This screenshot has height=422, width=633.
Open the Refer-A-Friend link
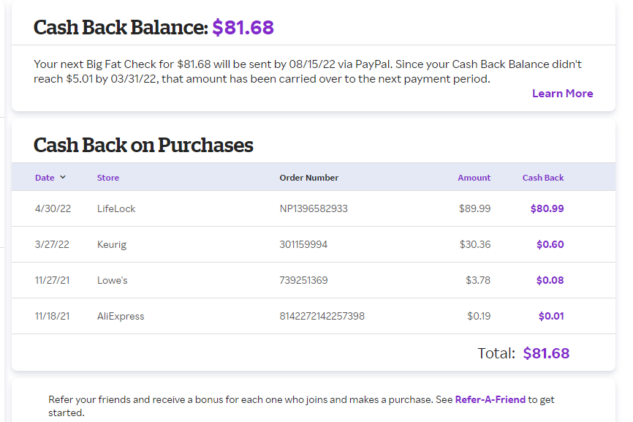[490, 399]
